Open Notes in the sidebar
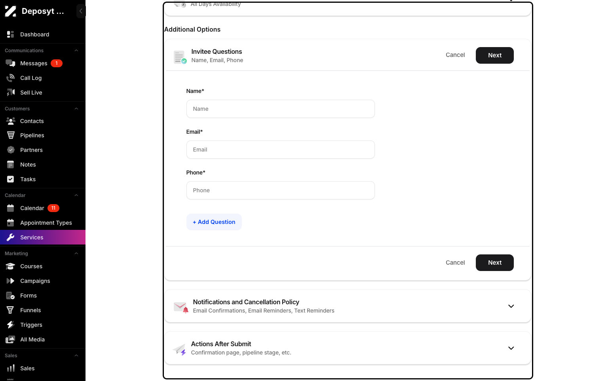Image resolution: width=610 pixels, height=381 pixels. point(43,165)
